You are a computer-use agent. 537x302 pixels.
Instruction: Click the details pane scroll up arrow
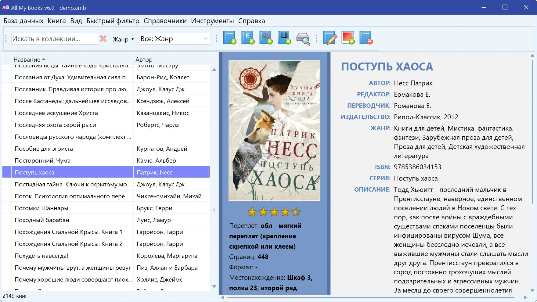(x=532, y=56)
